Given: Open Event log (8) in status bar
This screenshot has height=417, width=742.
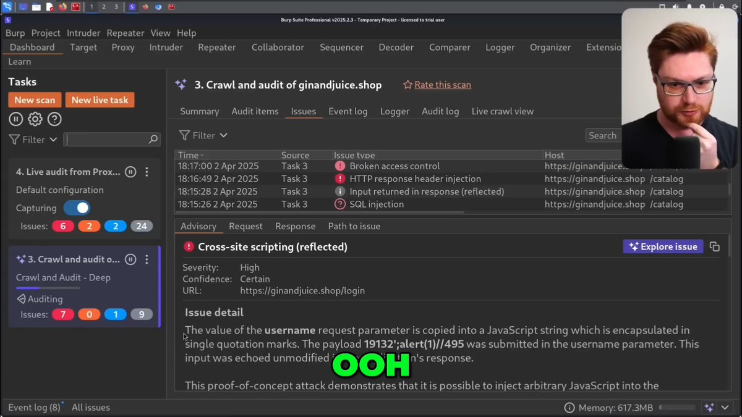Looking at the screenshot, I should pos(34,407).
